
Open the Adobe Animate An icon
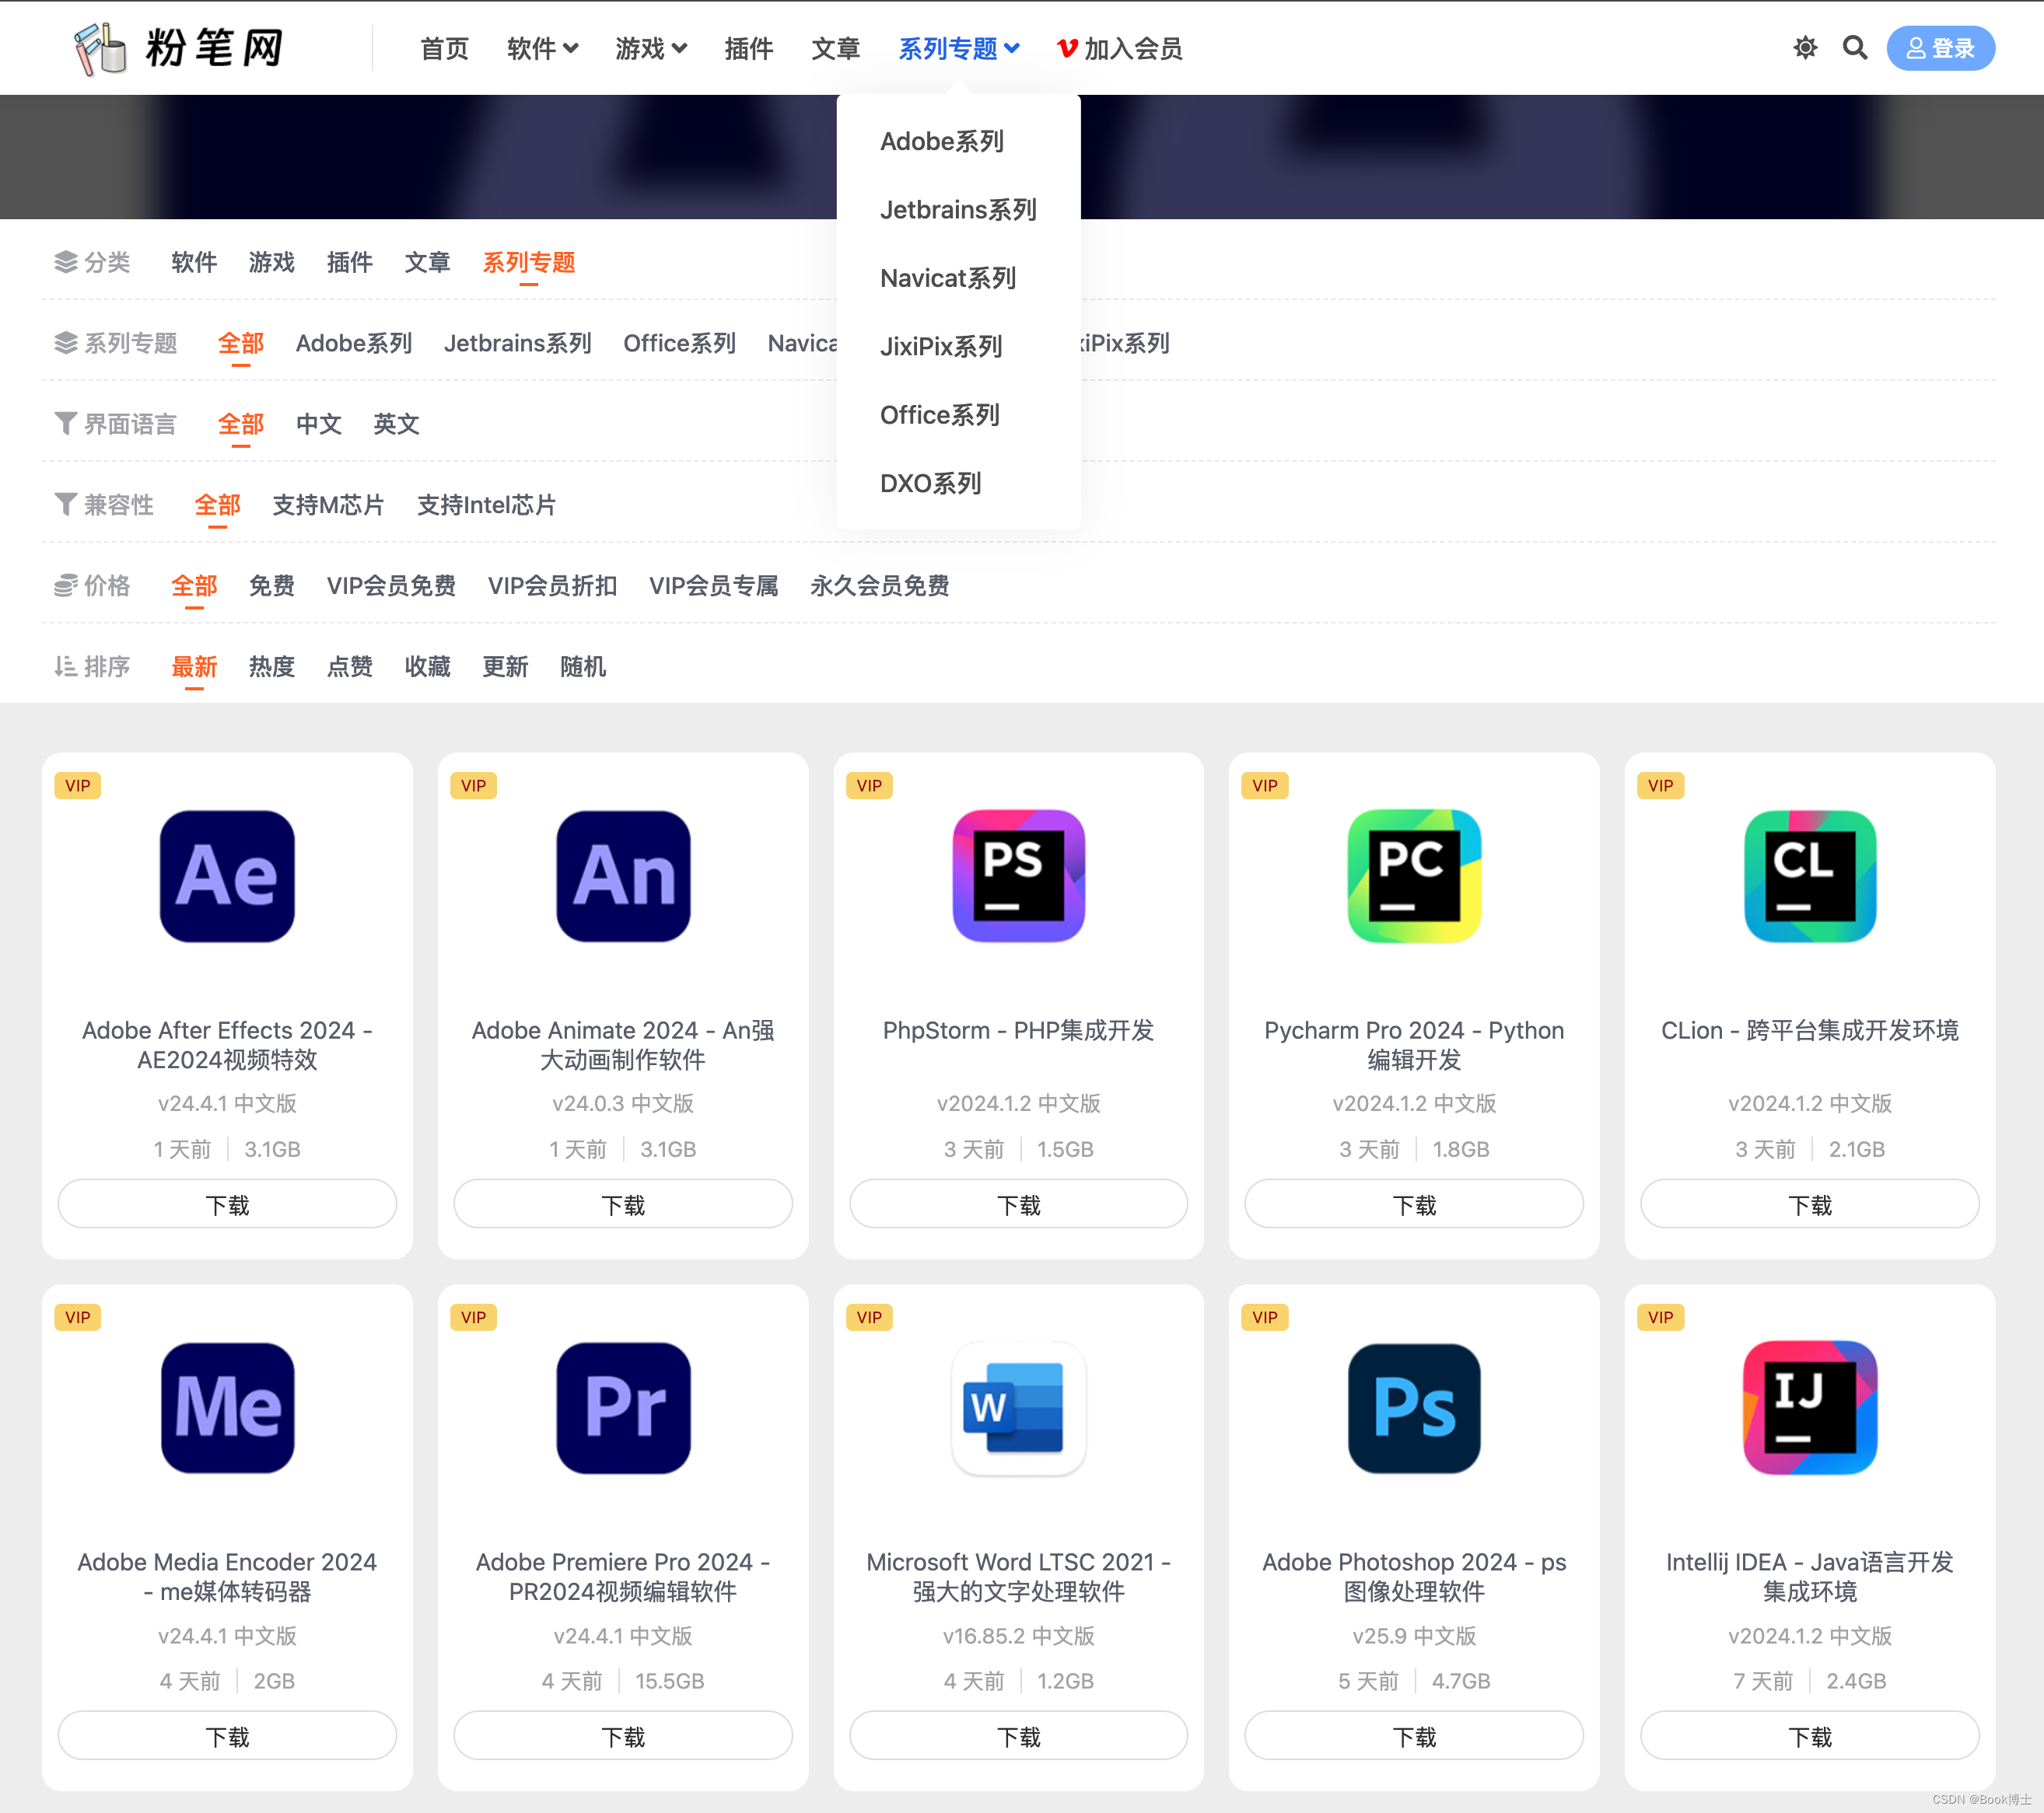tap(623, 875)
